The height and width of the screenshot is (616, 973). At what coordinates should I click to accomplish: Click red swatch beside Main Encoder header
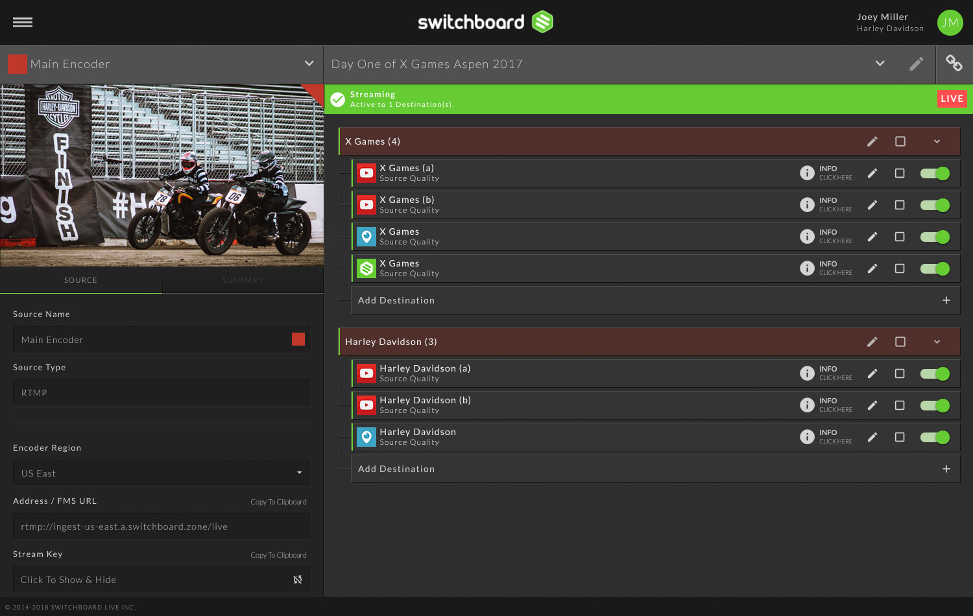pyautogui.click(x=17, y=64)
